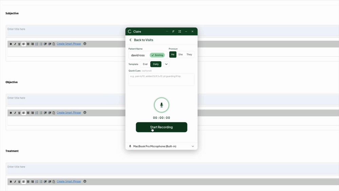Screen dimensions: 339x191
Task: Align text left in Subjective toolbar
Action: click(24, 44)
